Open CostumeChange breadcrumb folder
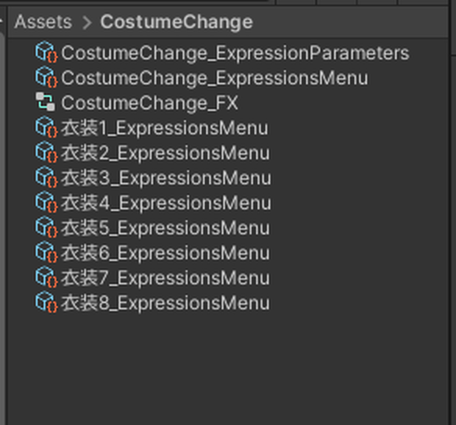Viewport: 456px width, 425px height. [177, 23]
